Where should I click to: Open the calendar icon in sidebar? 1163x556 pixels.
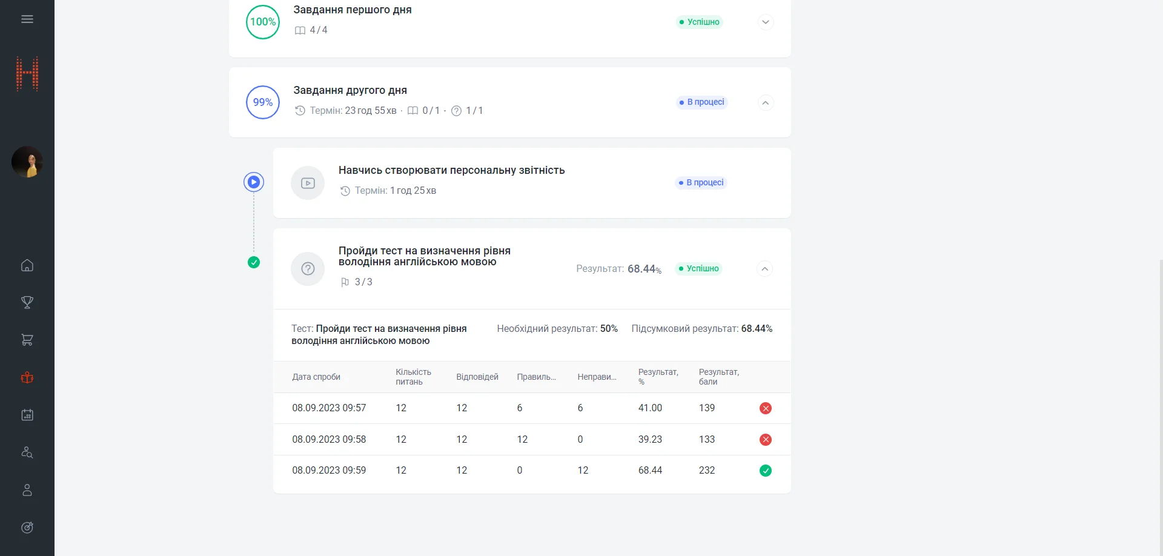[27, 415]
